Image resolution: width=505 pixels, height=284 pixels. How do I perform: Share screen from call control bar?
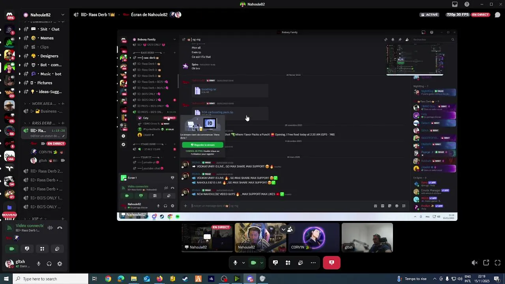coord(275,263)
